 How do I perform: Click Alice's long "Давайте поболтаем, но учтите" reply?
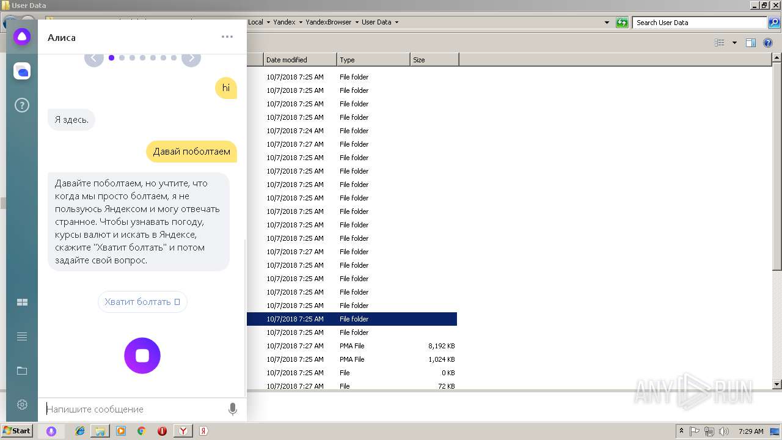(x=139, y=222)
